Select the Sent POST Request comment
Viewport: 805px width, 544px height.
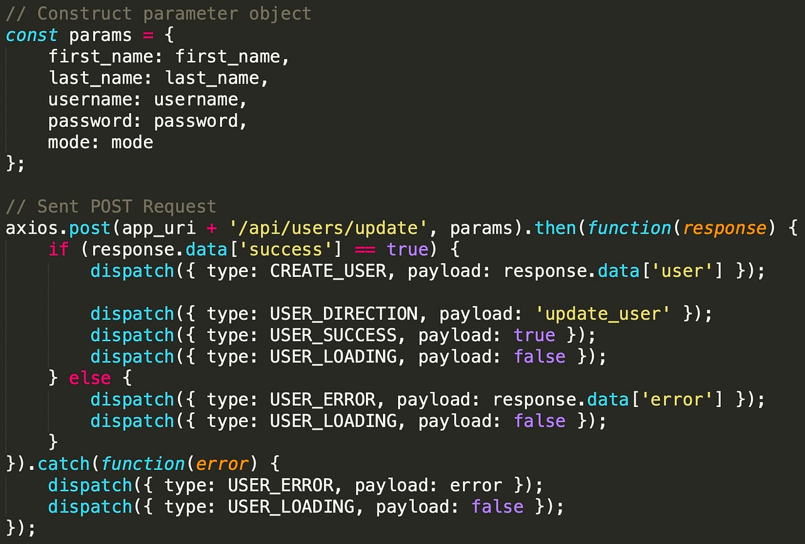pos(110,206)
